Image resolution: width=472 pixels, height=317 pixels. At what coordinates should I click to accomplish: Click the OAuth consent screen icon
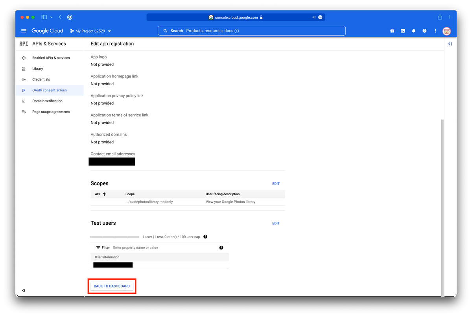[24, 90]
